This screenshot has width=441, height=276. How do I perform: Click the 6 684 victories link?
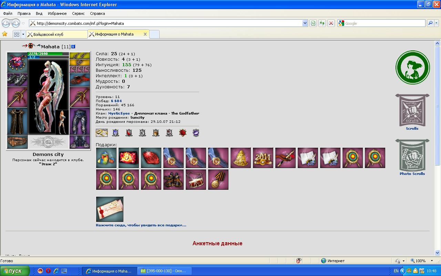(x=116, y=101)
